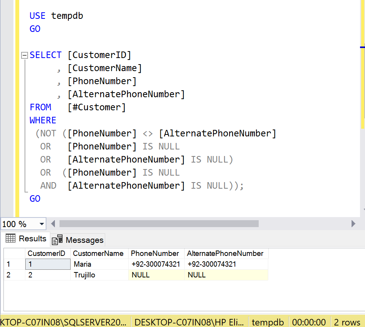Open the 100 % zoom dropdown arrow

41,224
